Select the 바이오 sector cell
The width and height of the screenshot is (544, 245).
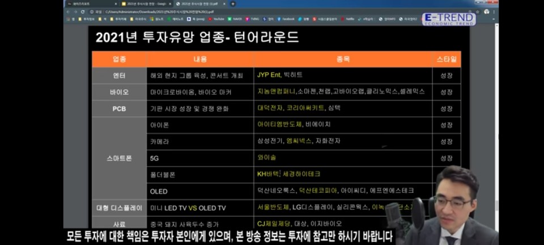click(120, 92)
